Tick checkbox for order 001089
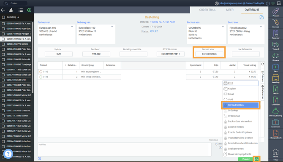The height and width of the screenshot is (162, 283). 3,24
